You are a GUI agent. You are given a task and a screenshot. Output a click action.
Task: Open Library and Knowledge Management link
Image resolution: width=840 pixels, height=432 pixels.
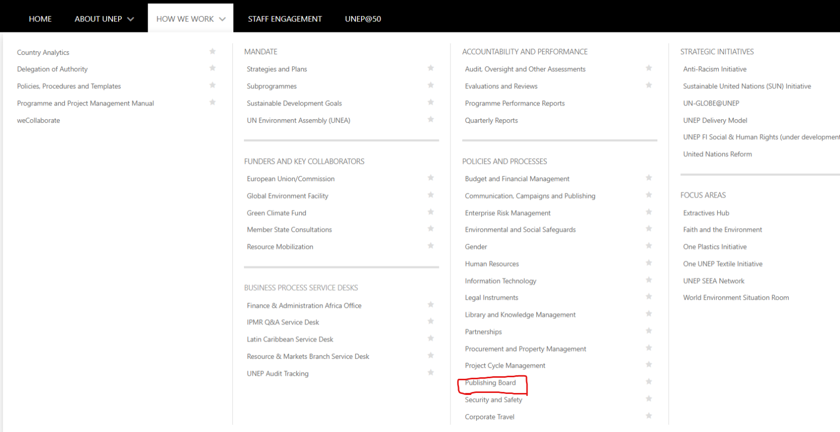(x=520, y=315)
